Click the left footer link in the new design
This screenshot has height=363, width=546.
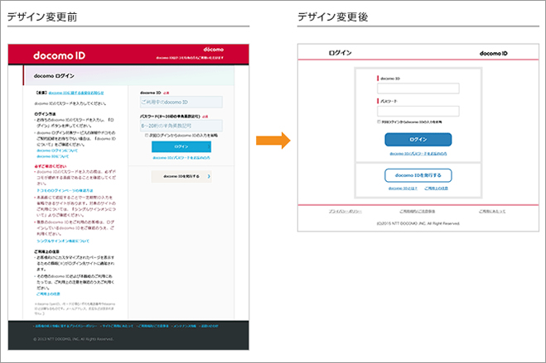(345, 211)
